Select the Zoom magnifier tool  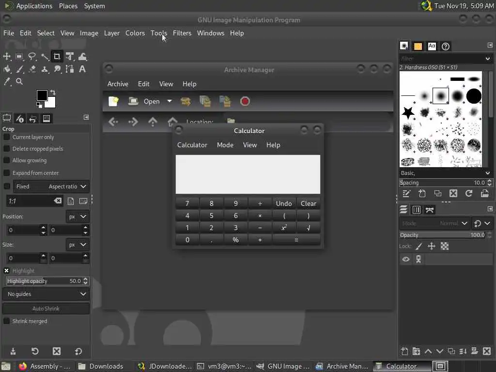pos(19,81)
